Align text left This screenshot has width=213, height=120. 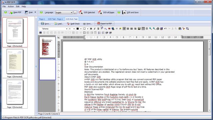[124, 29]
